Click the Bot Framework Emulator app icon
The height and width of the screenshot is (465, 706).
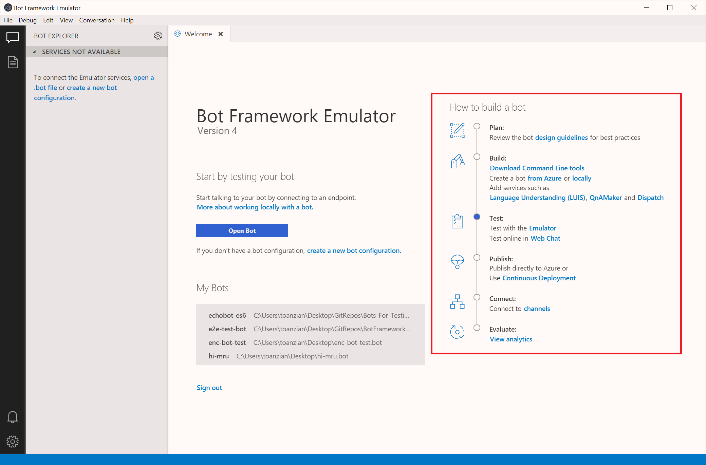[x=8, y=7]
